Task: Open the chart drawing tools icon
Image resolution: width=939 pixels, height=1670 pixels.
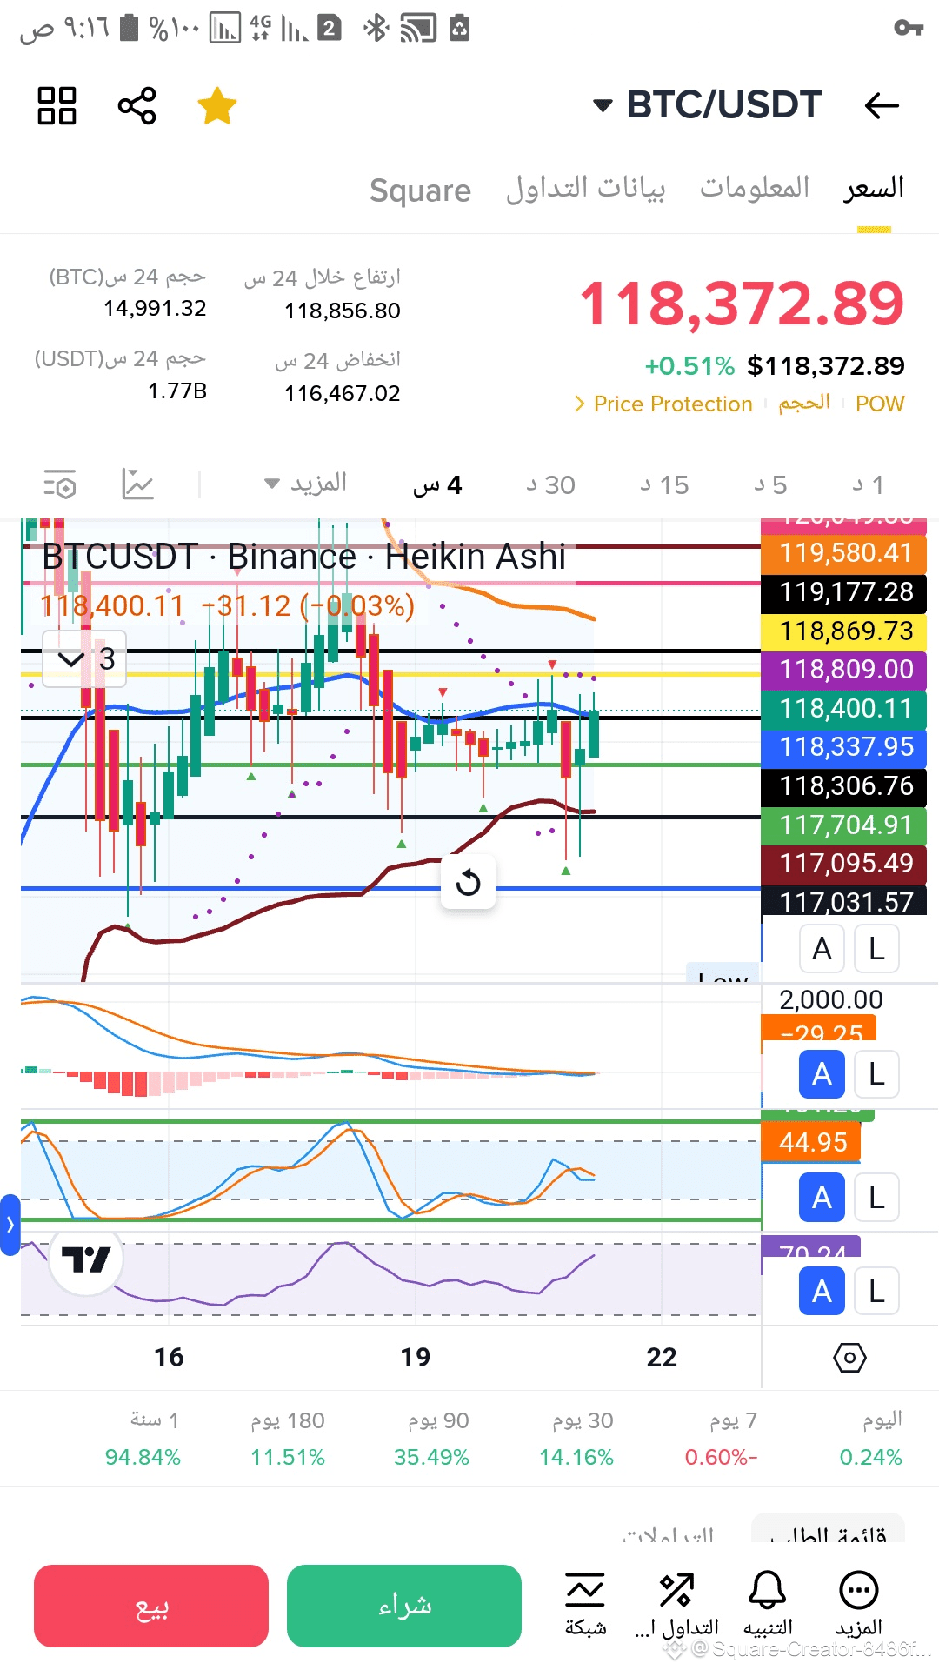Action: (x=138, y=484)
